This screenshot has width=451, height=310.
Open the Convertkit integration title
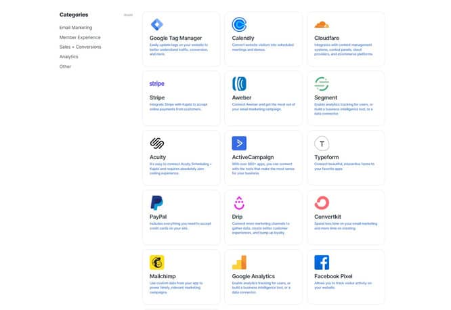coord(328,217)
